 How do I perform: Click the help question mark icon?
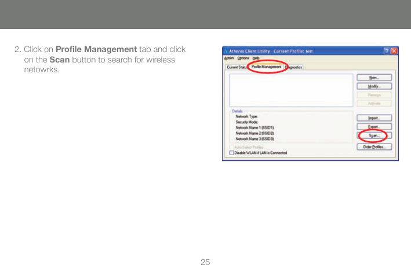pos(386,51)
